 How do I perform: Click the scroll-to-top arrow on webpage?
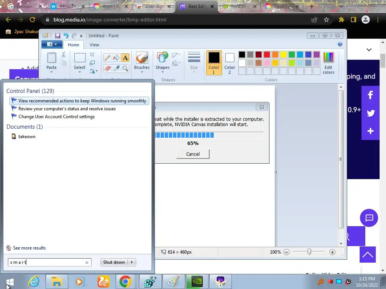coord(368,255)
